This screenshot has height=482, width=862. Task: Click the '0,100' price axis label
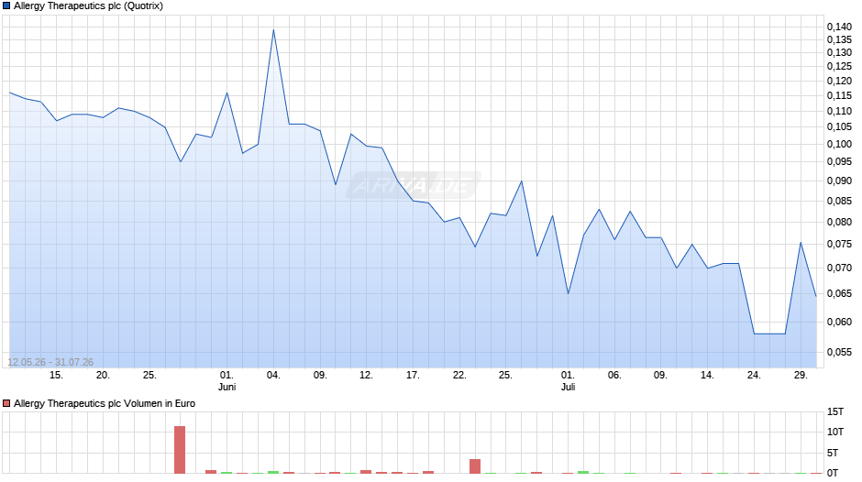pyautogui.click(x=839, y=144)
